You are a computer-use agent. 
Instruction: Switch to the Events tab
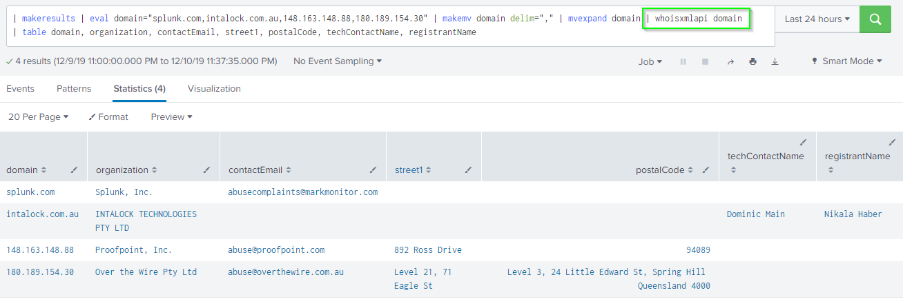pyautogui.click(x=21, y=89)
